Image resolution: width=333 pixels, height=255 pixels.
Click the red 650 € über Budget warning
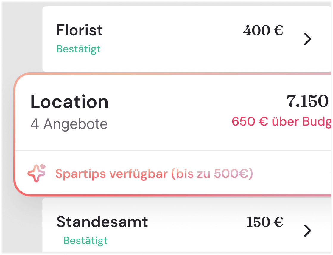point(282,122)
